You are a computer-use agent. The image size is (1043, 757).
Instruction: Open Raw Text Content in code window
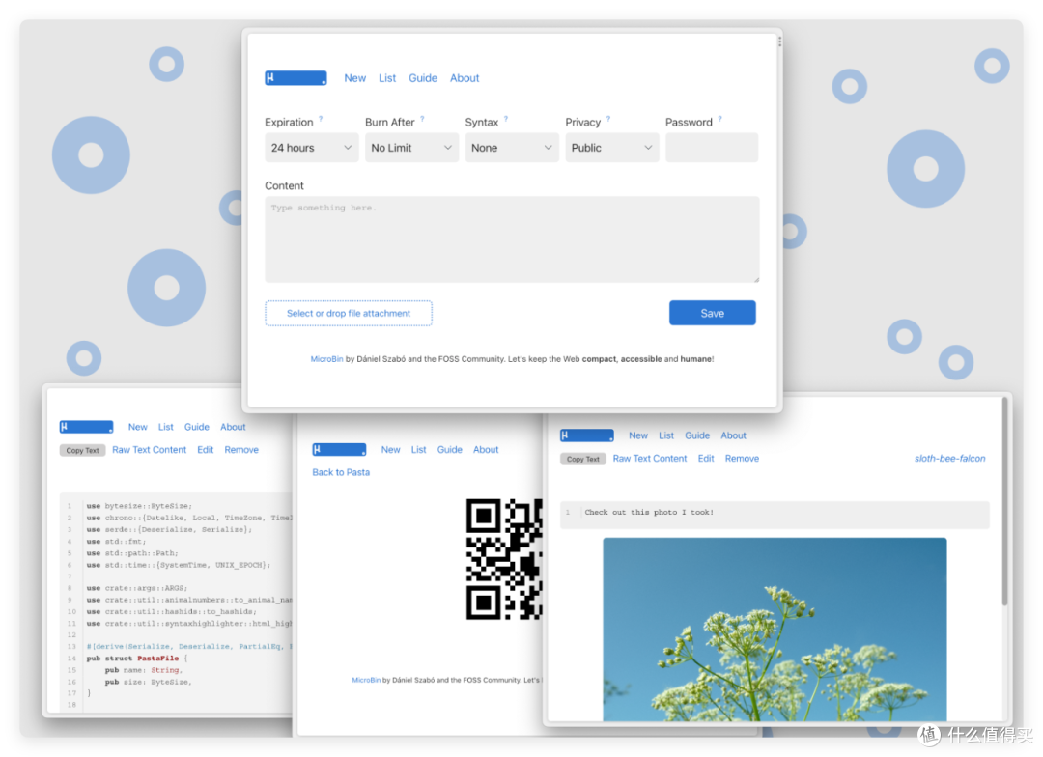(x=149, y=450)
